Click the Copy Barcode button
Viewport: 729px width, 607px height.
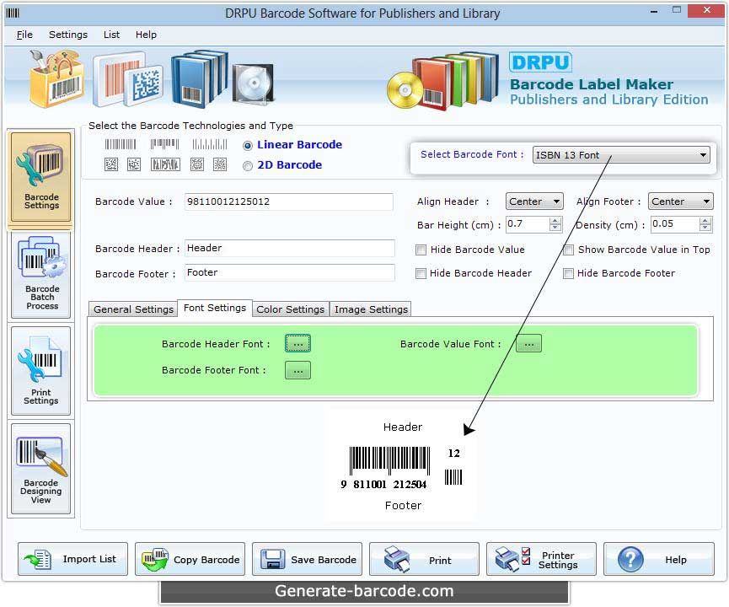190,559
